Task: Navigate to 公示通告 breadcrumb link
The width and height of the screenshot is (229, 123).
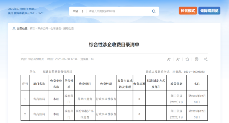Action: [56, 29]
